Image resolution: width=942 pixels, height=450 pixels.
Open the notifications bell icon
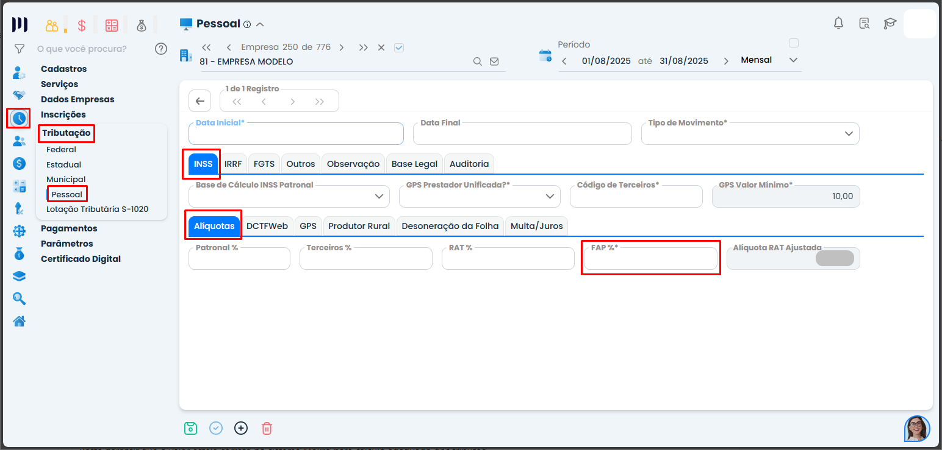(x=839, y=23)
